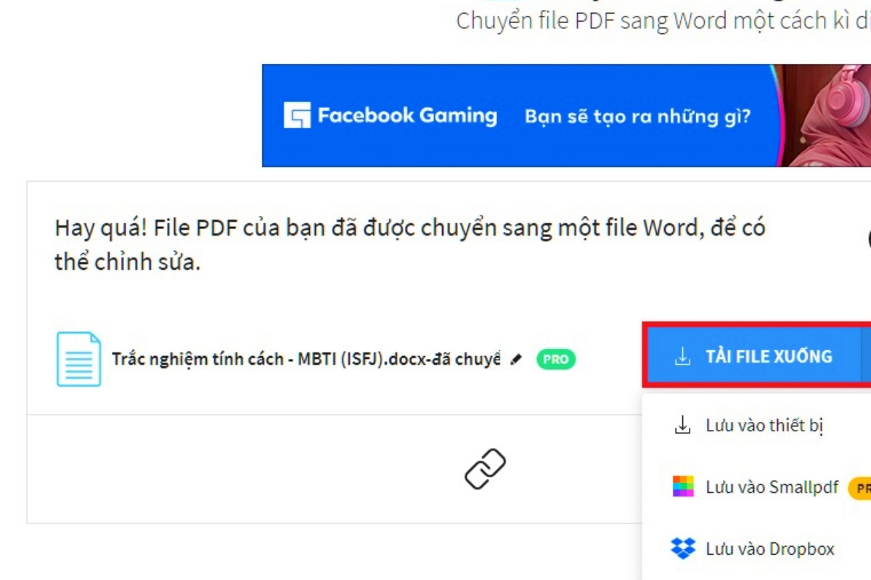Click the document file icon

coord(78,359)
